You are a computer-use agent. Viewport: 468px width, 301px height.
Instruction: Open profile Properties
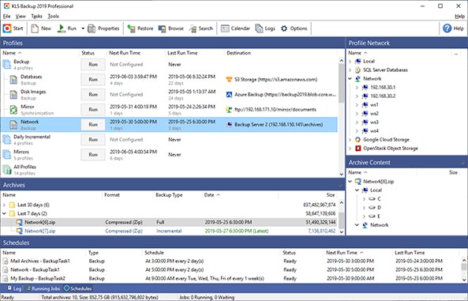pyautogui.click(x=92, y=28)
